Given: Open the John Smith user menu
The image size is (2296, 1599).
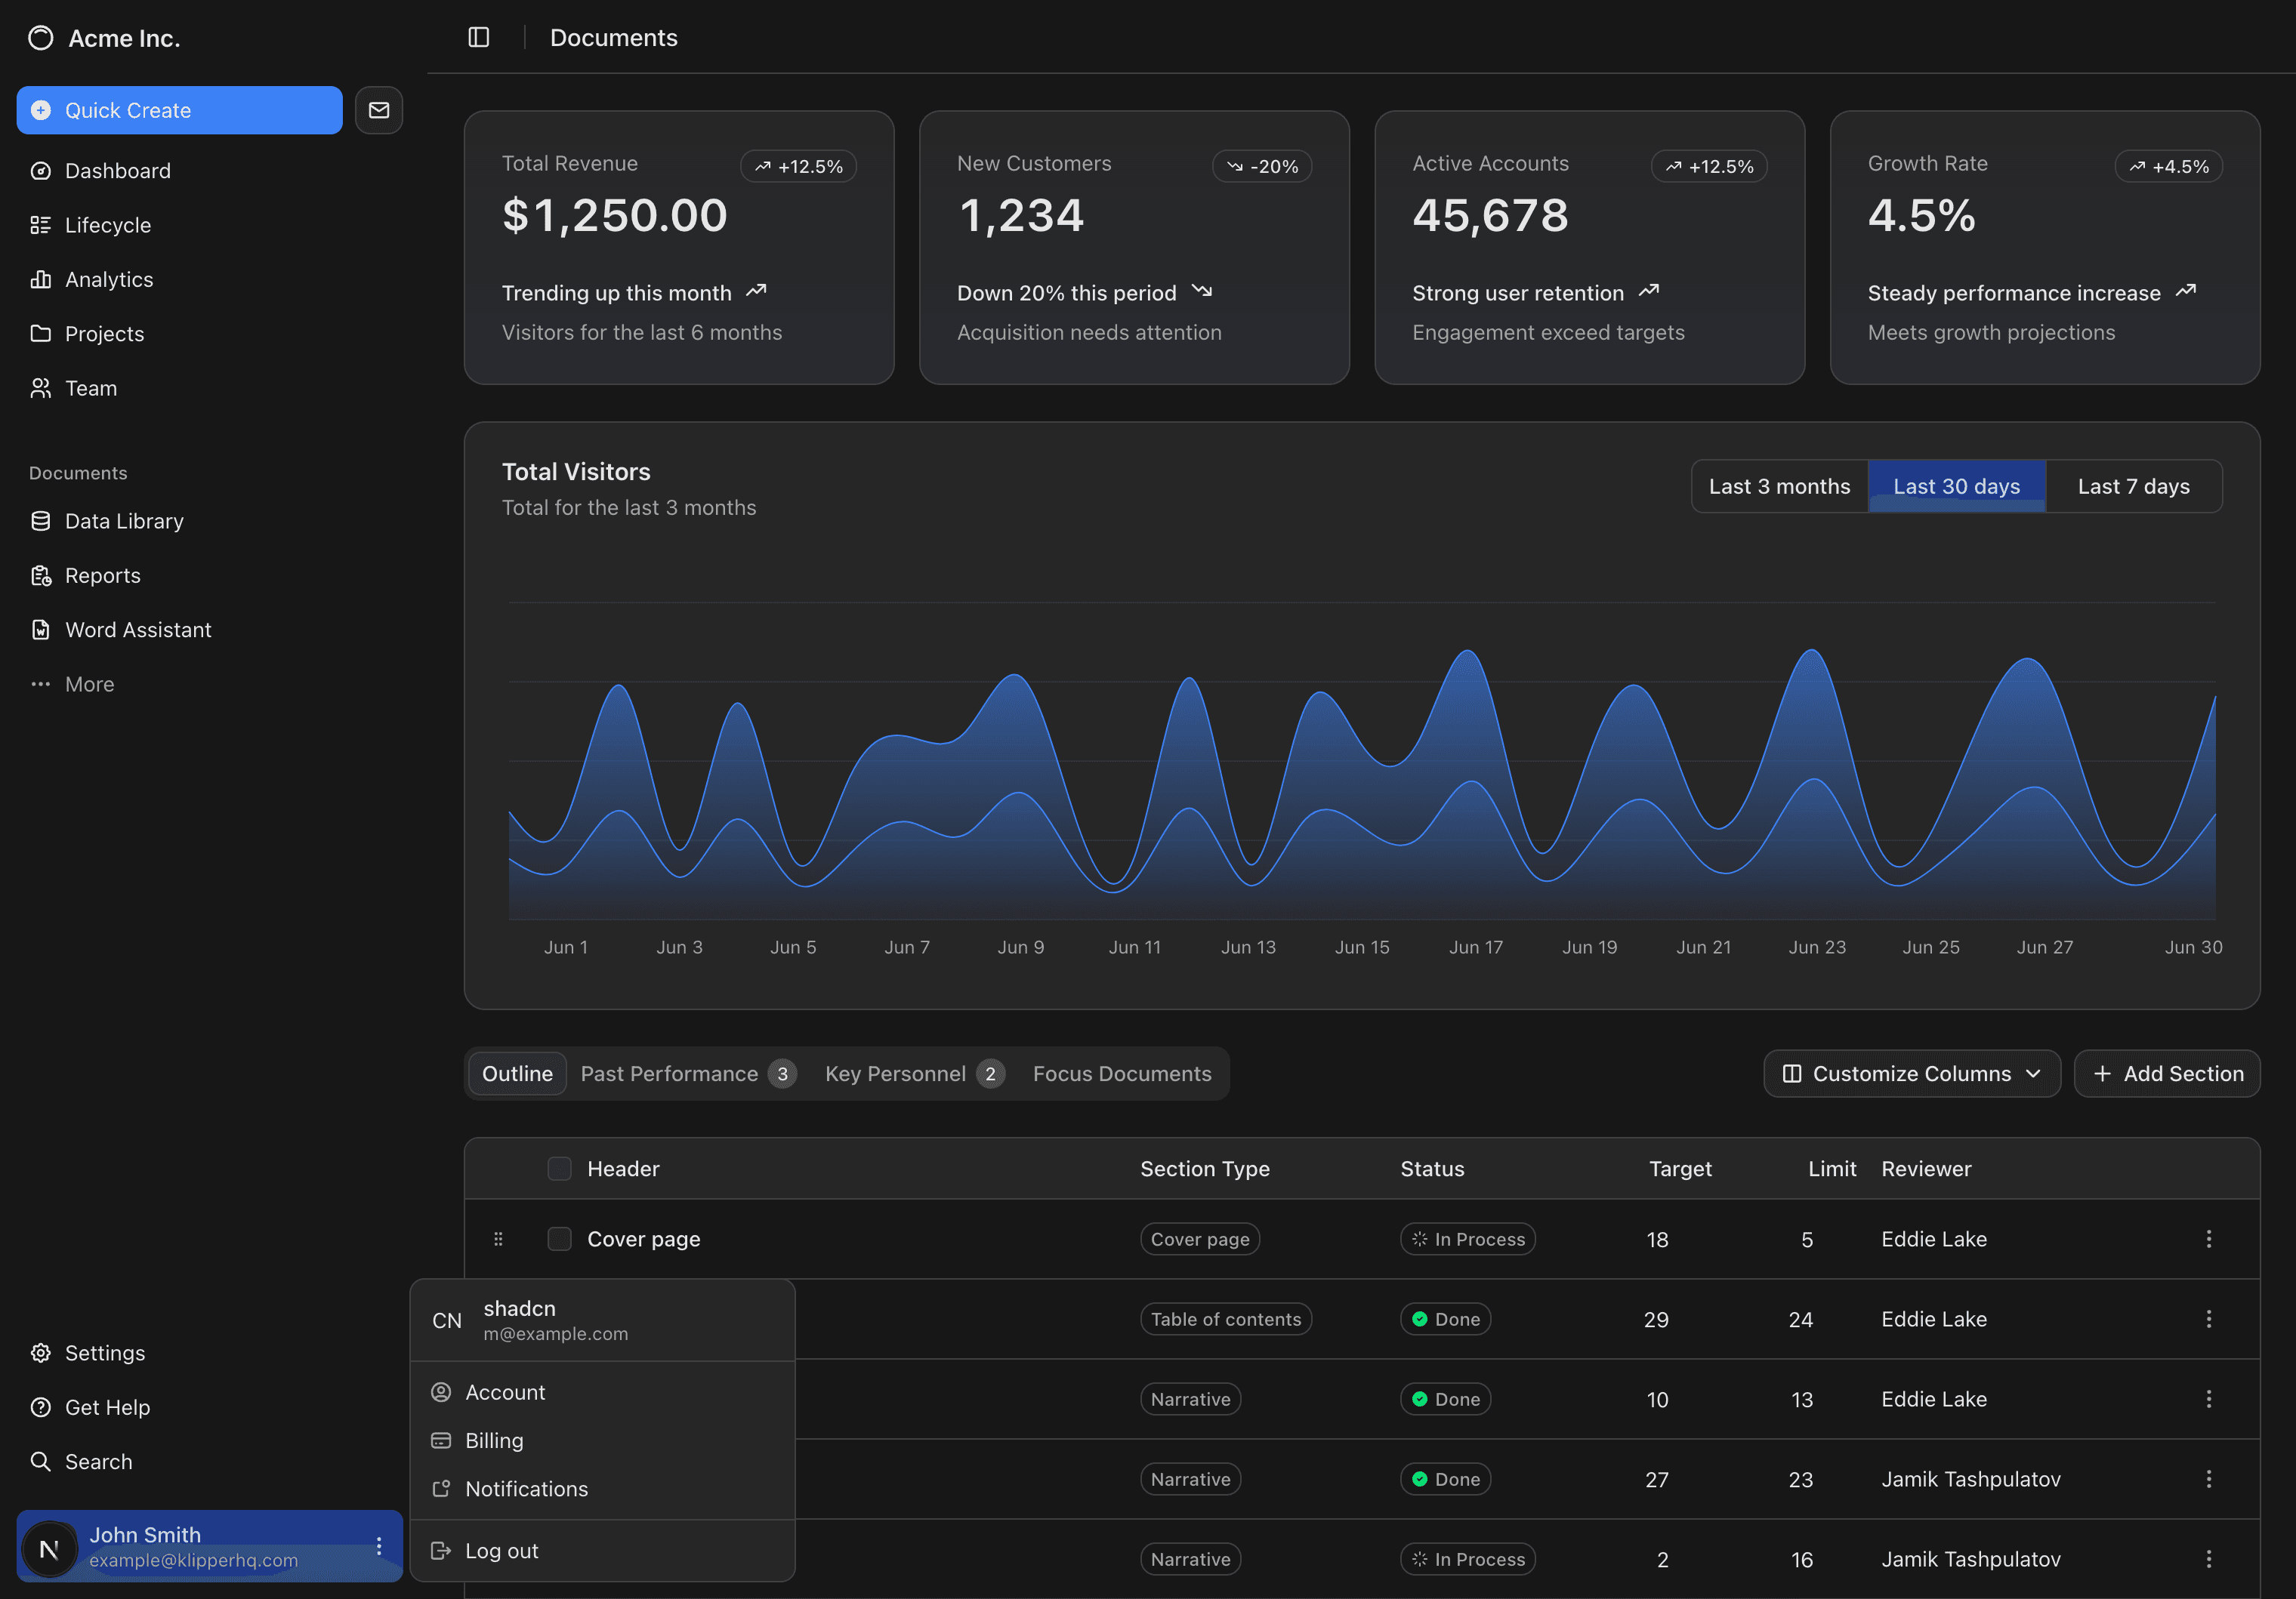Looking at the screenshot, I should click(209, 1546).
